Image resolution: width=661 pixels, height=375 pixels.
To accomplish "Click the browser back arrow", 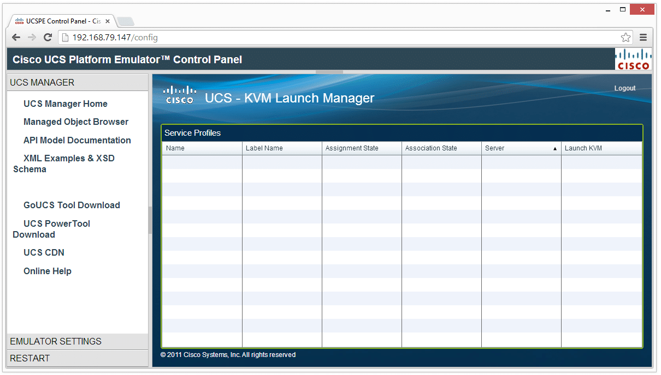I will pyautogui.click(x=16, y=38).
